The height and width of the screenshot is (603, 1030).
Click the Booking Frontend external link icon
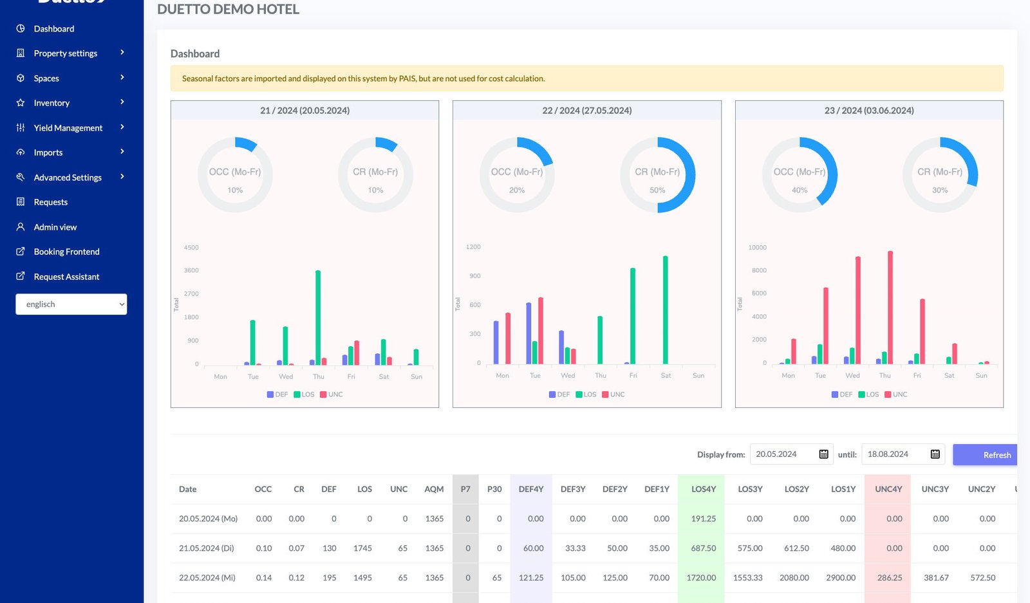coord(21,252)
